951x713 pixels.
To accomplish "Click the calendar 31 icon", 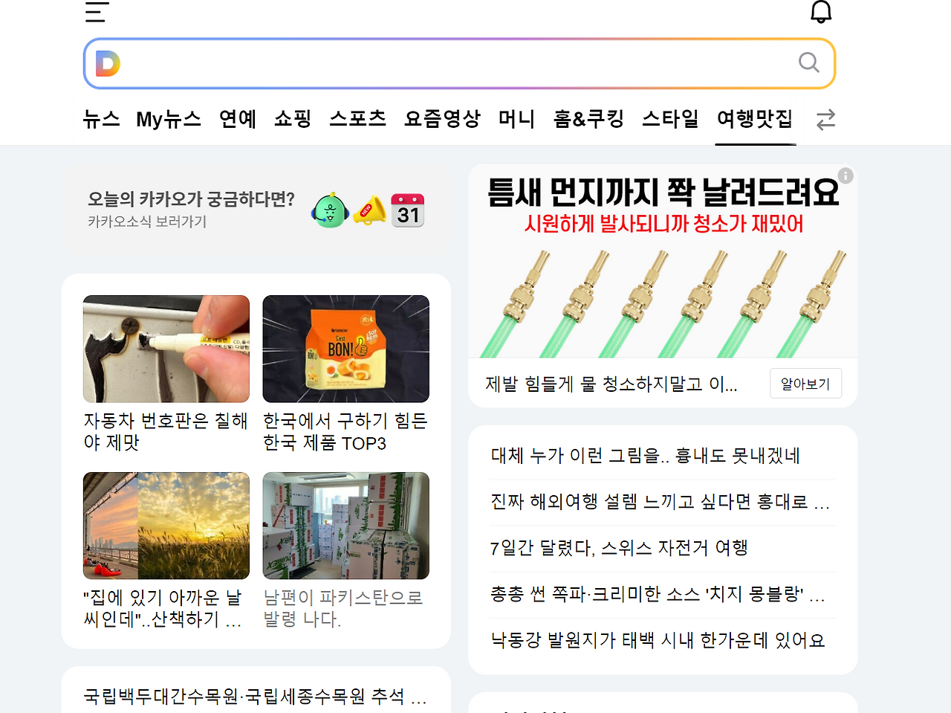I will coord(408,210).
